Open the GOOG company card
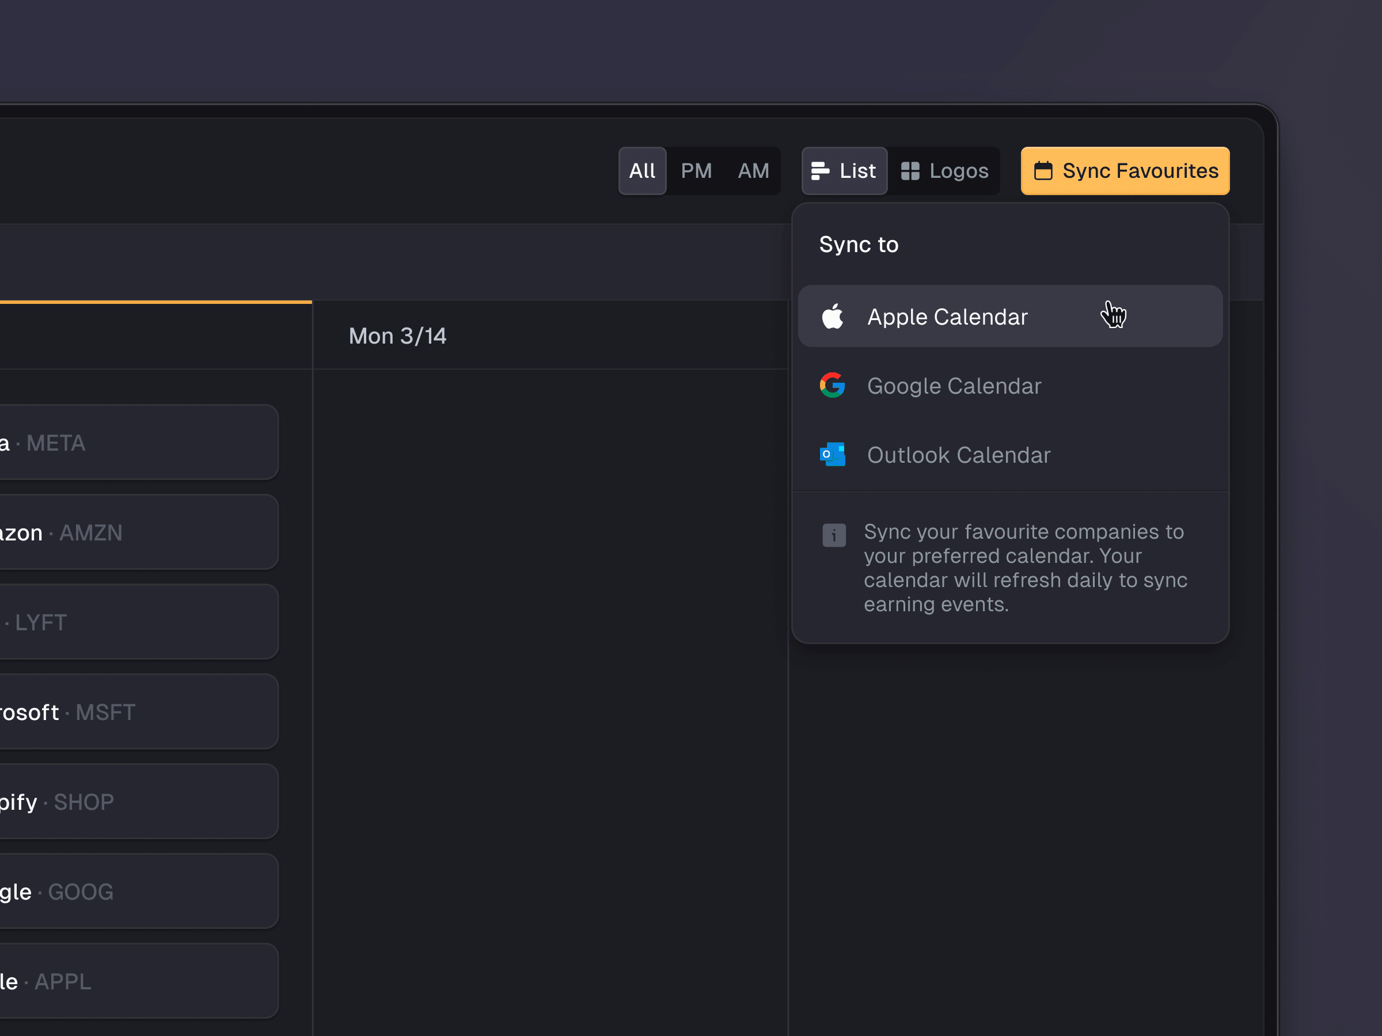The width and height of the screenshot is (1382, 1036). (139, 891)
